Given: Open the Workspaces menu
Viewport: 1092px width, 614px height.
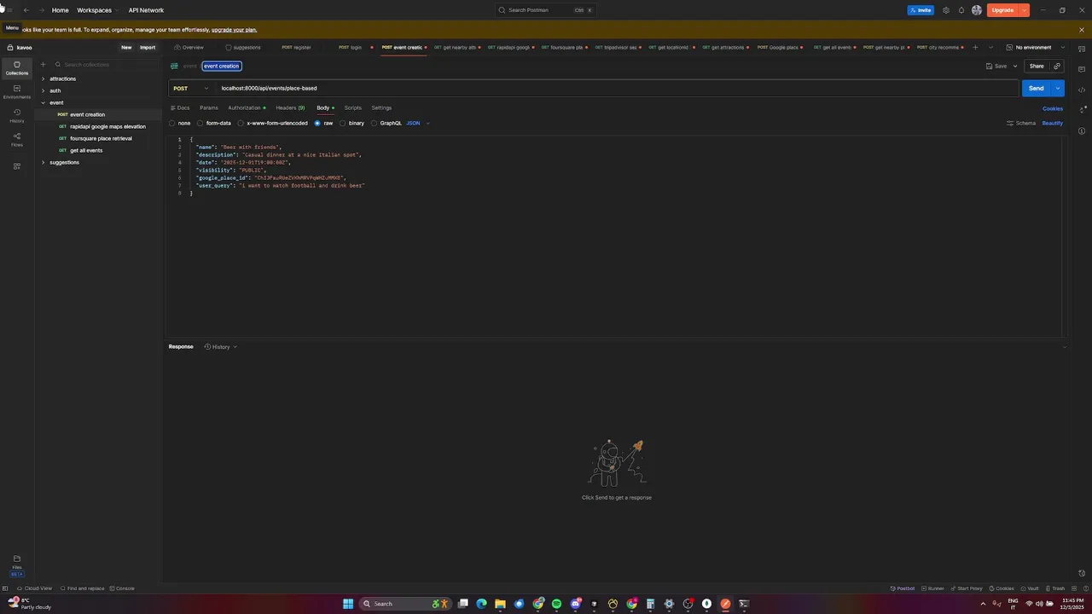Looking at the screenshot, I should (x=97, y=10).
